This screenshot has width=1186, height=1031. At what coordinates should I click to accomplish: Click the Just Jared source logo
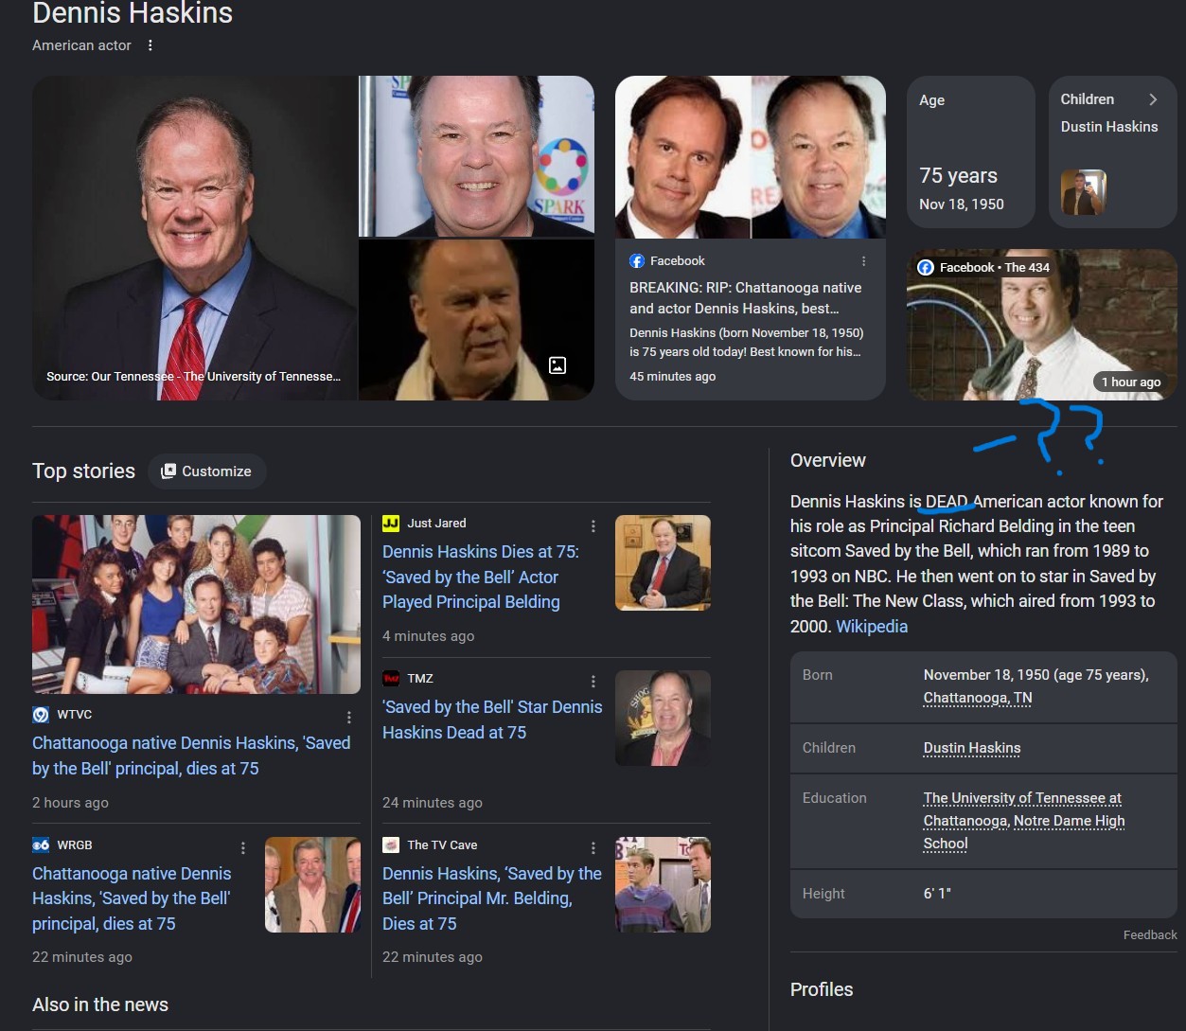391,524
